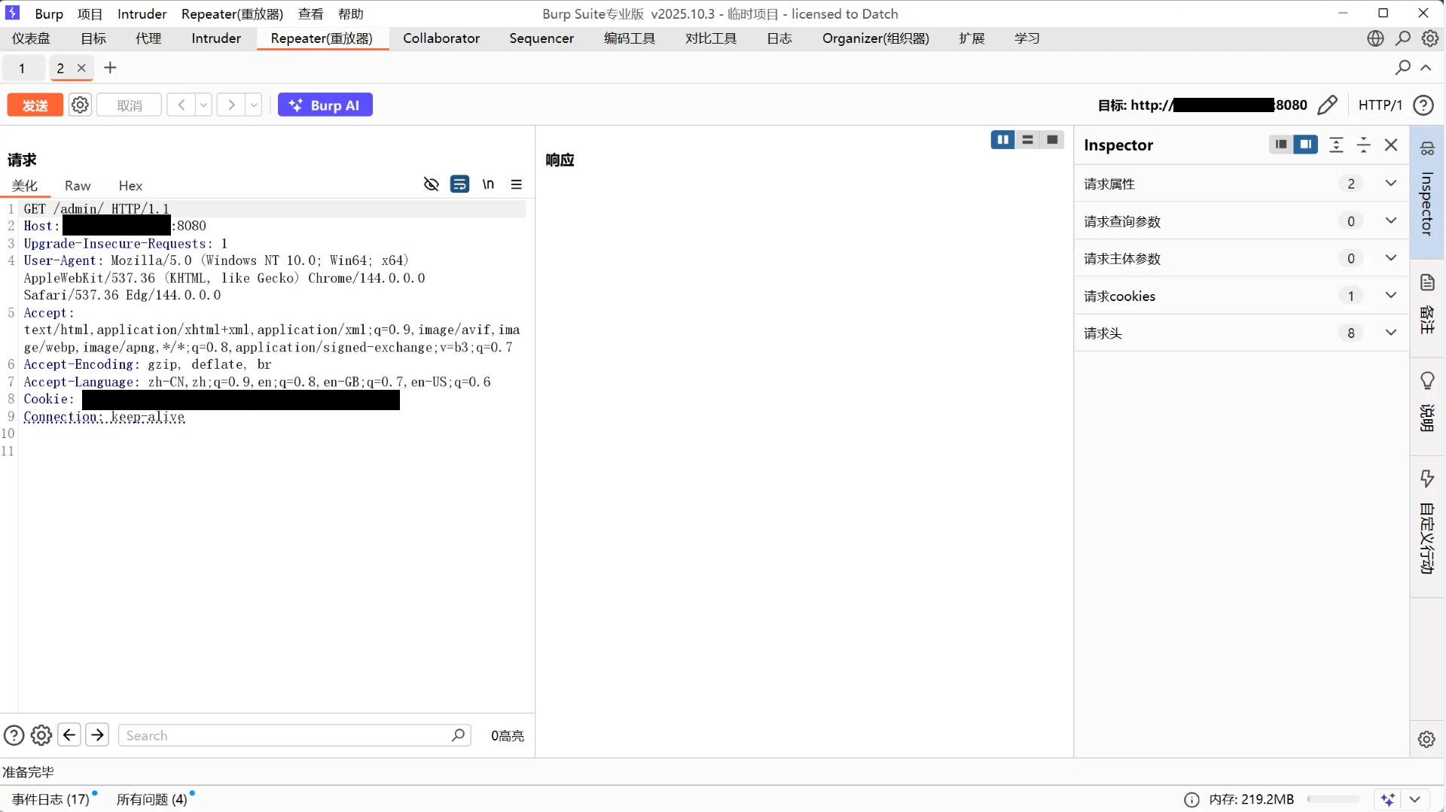
Task: Expand status bar chevron dropdown
Action: click(x=1414, y=799)
